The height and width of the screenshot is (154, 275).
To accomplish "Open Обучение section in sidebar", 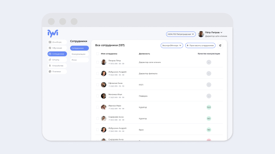I will pyautogui.click(x=57, y=48).
